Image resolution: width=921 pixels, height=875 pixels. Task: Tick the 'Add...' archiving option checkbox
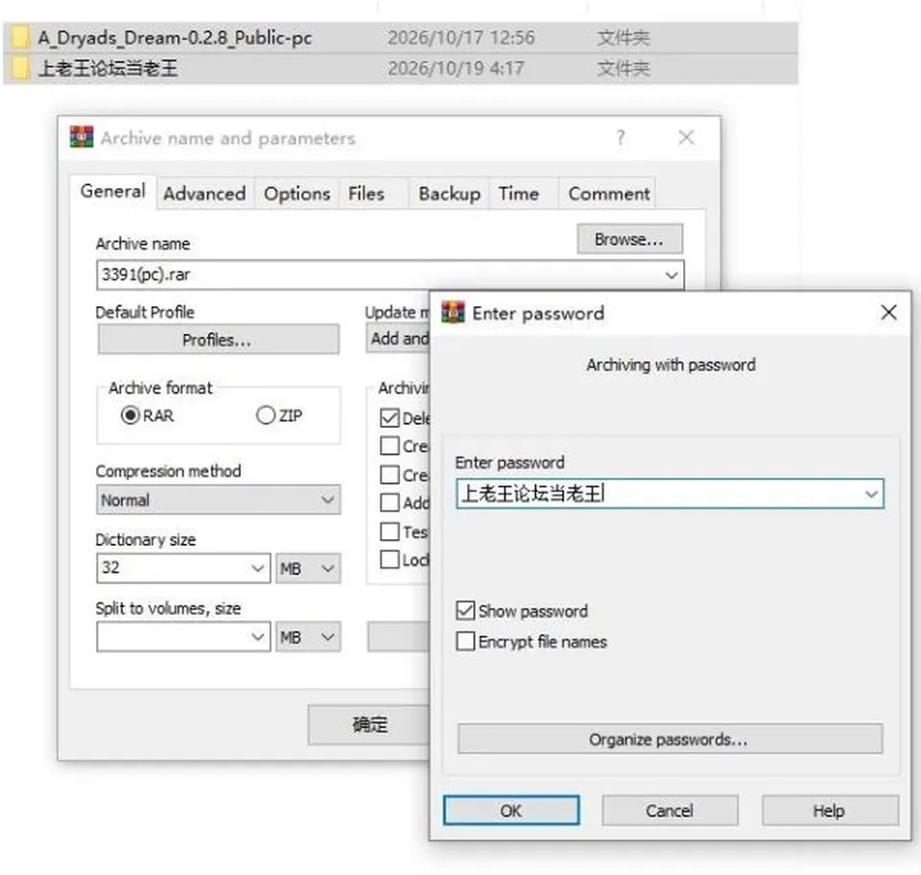click(x=390, y=503)
